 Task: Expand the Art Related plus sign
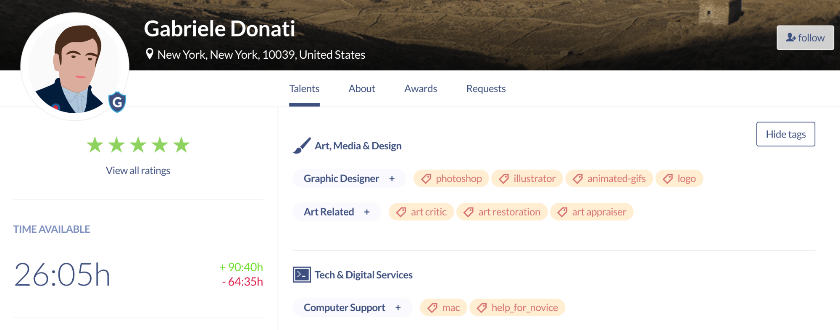[367, 212]
